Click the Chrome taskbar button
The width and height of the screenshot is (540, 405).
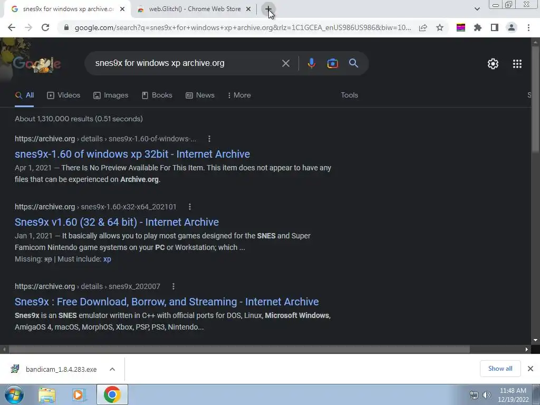click(112, 394)
